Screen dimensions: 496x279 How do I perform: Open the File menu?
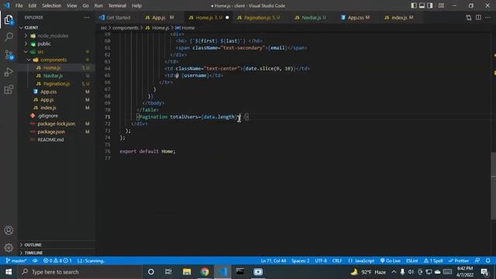[x=19, y=5]
